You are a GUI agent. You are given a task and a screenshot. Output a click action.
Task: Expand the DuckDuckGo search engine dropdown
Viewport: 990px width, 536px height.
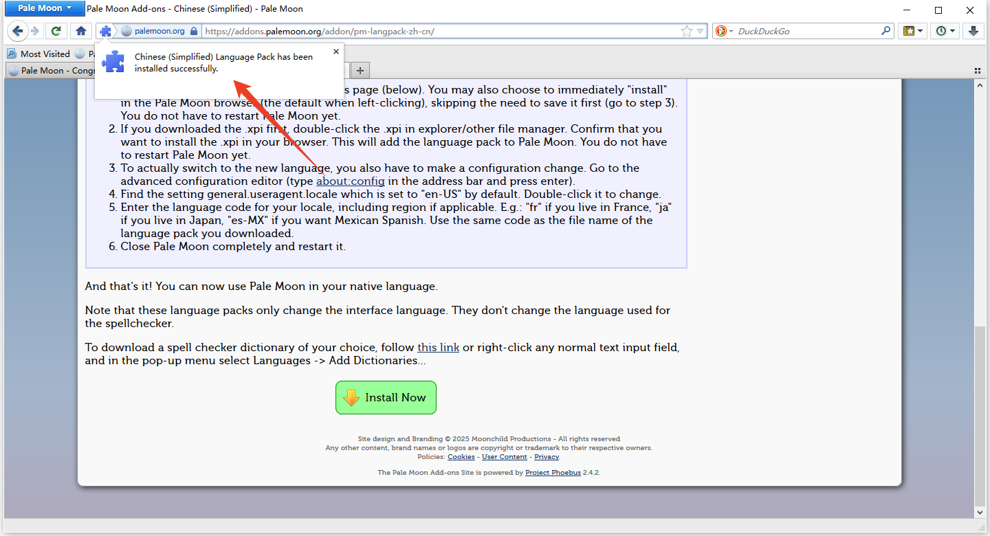[725, 31]
